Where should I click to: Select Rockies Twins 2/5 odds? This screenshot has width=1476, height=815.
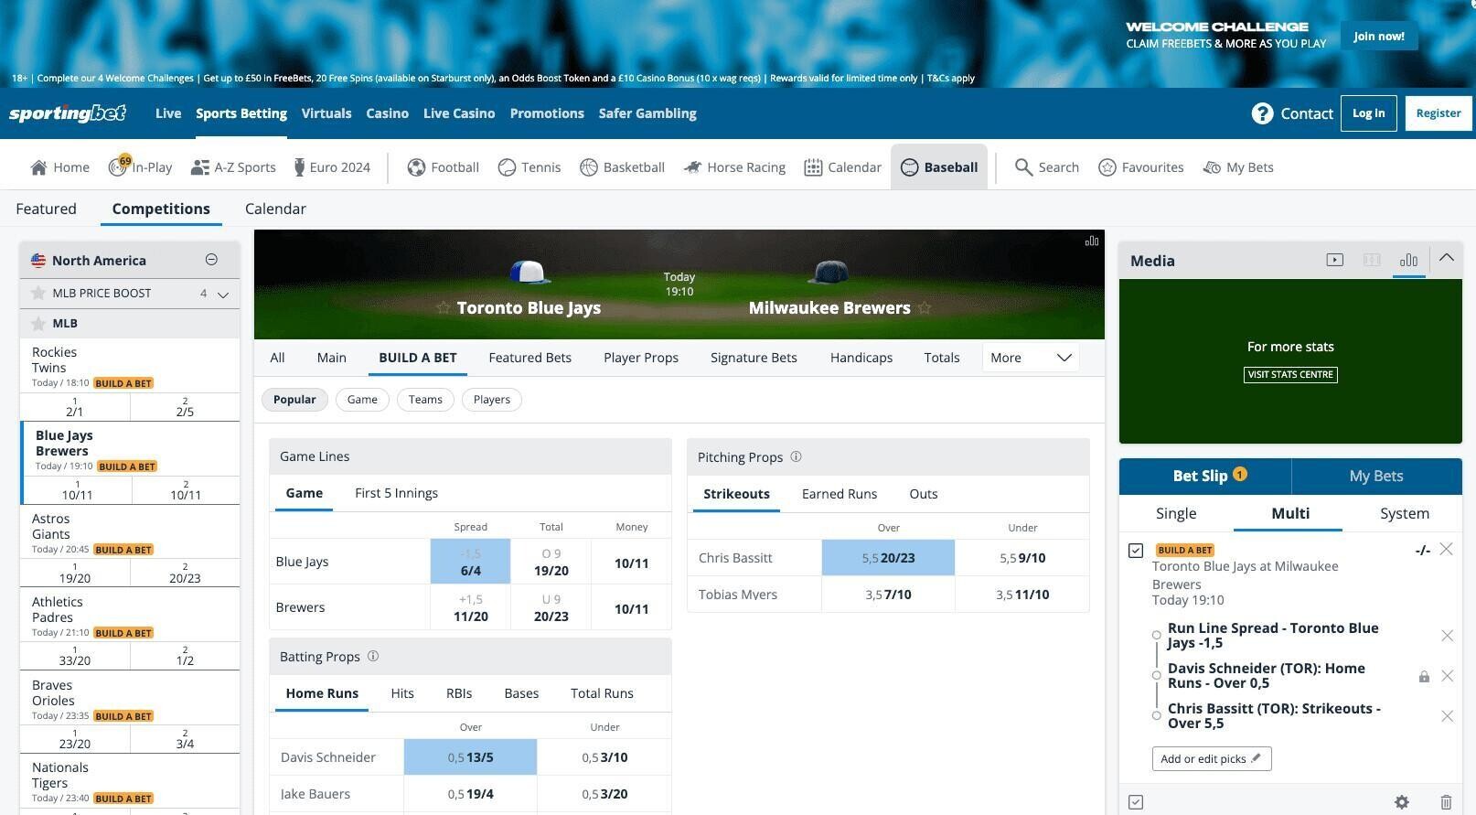click(x=185, y=407)
